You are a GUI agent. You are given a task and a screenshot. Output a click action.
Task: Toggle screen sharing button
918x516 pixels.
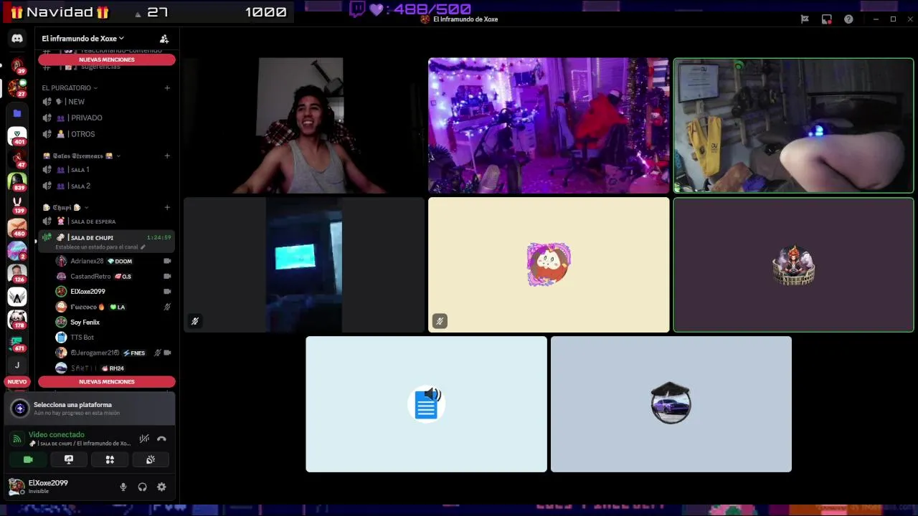coord(69,459)
